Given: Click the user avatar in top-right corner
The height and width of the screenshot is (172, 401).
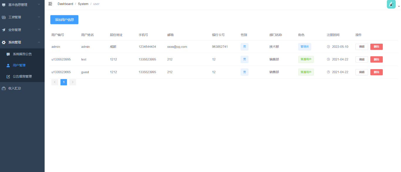Looking at the screenshot, I should (391, 4).
